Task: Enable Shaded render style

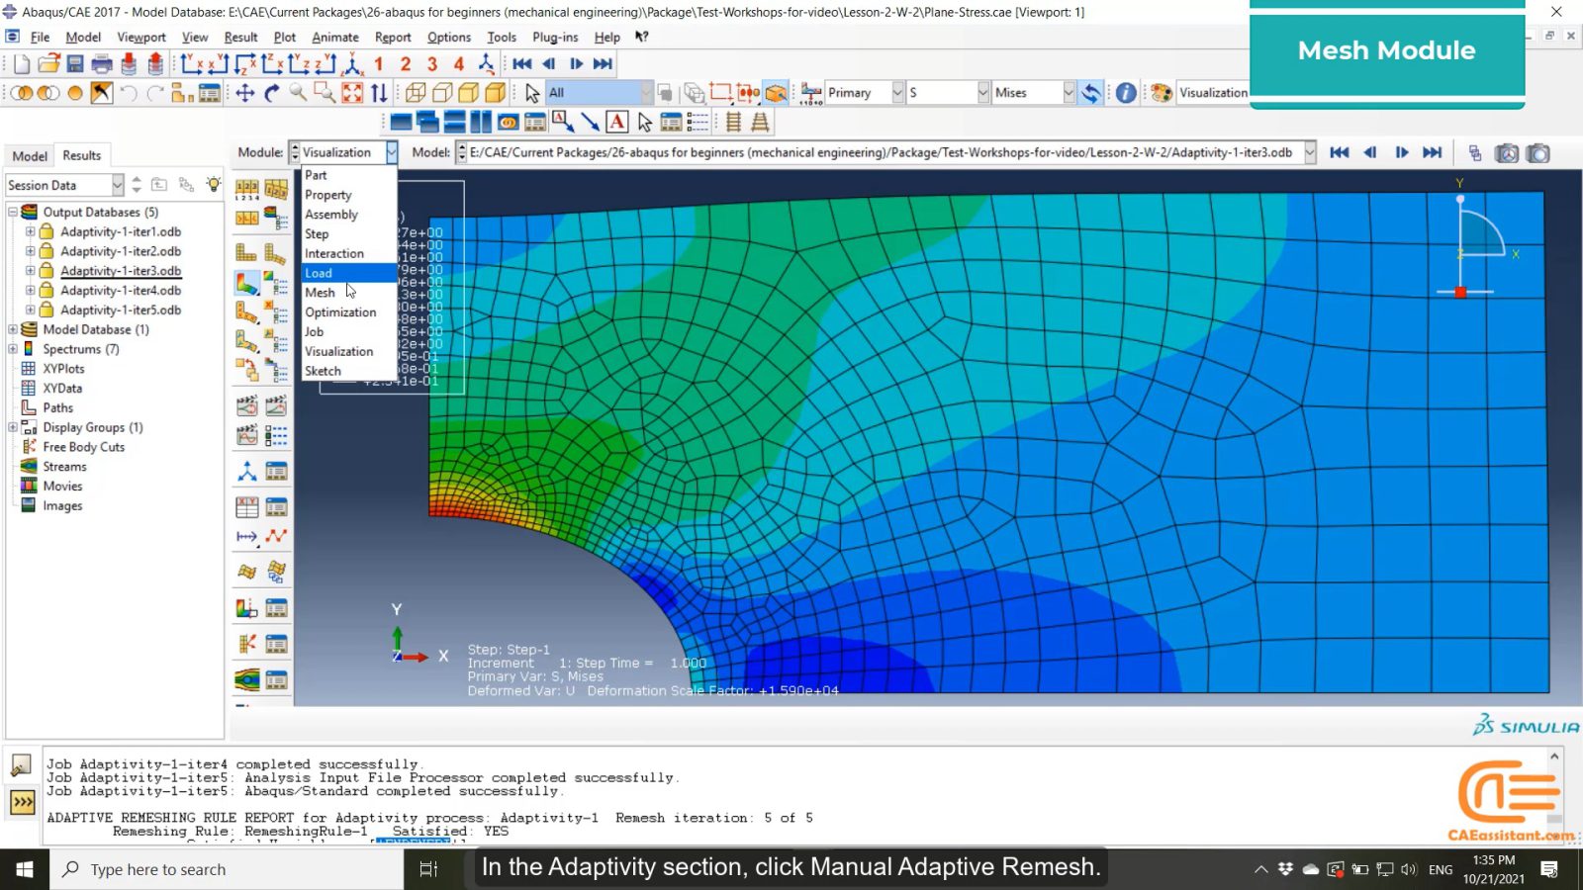Action: click(x=496, y=93)
